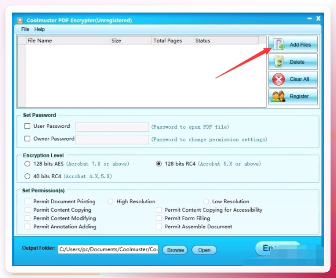Choose High Resolution printing option
The height and width of the screenshot is (278, 336).
click(110, 201)
